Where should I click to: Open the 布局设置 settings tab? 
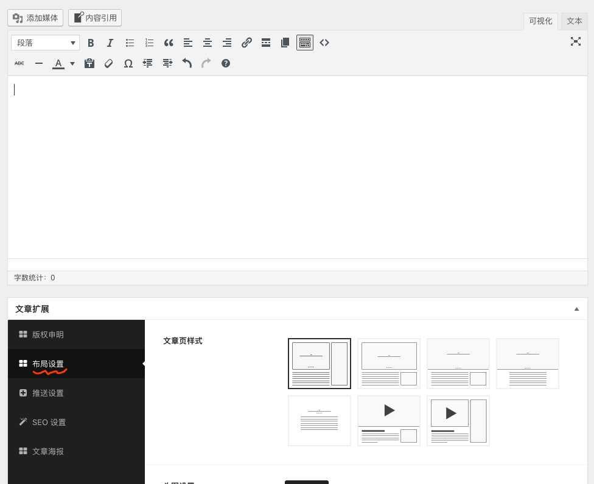point(76,364)
